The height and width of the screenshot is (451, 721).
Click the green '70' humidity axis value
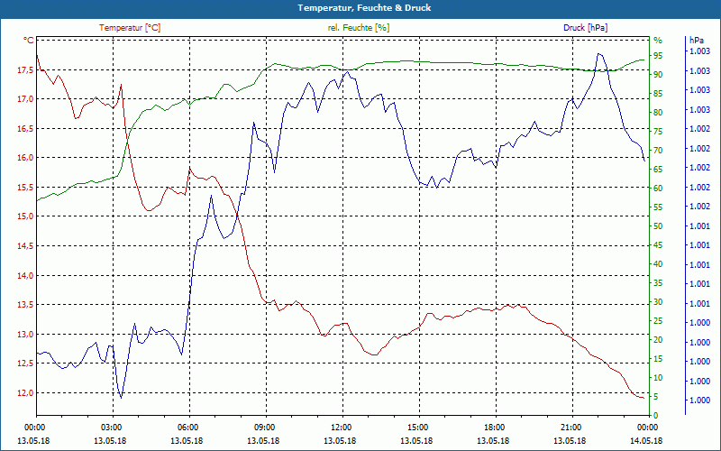click(658, 151)
